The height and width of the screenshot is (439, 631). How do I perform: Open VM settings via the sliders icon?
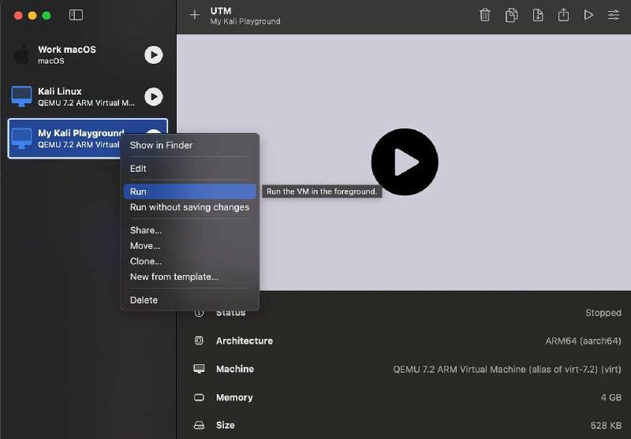point(613,15)
